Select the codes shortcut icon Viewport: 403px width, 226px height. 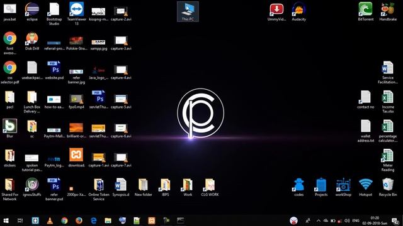(x=299, y=187)
